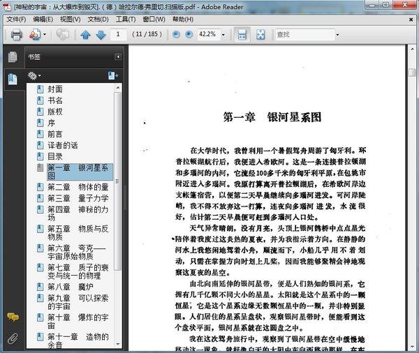Open the zoom percentage dropdown

point(223,35)
